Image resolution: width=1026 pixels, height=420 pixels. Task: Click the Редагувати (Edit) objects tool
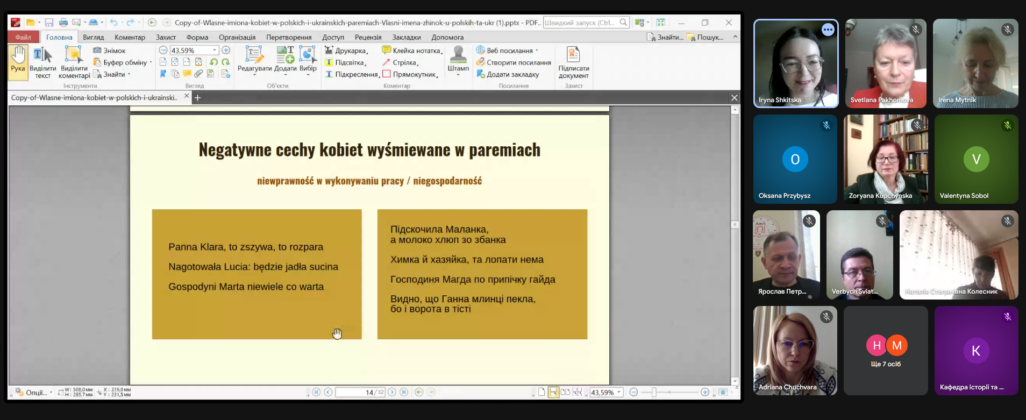pyautogui.click(x=254, y=59)
